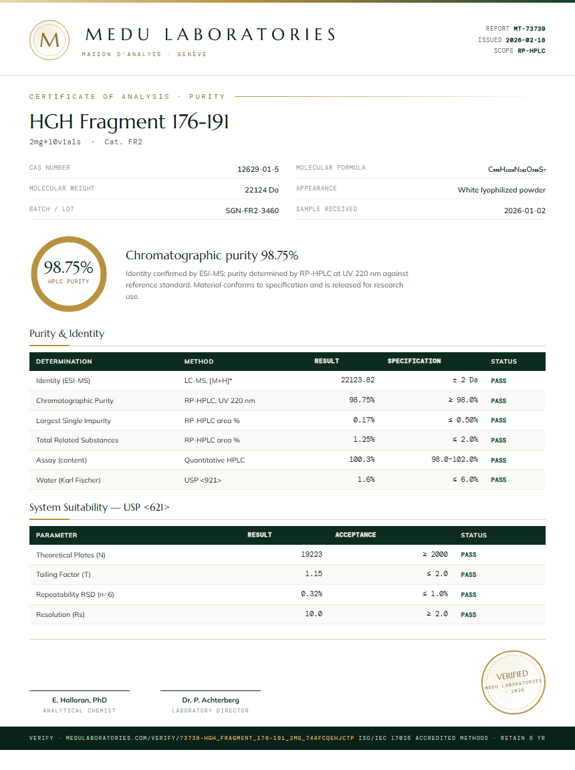
Task: Click the Dr. P. Achterberg signature name
Action: [x=210, y=700]
